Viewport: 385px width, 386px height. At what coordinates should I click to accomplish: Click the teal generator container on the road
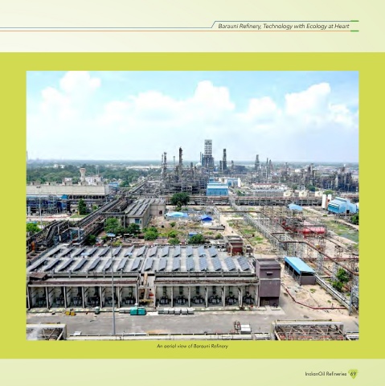click(138, 310)
